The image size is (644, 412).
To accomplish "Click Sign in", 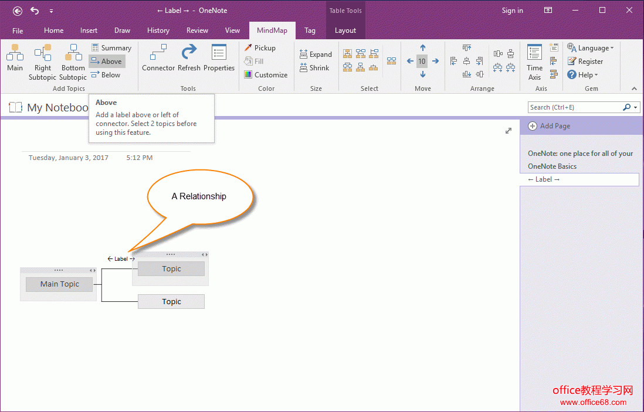I will 512,11.
